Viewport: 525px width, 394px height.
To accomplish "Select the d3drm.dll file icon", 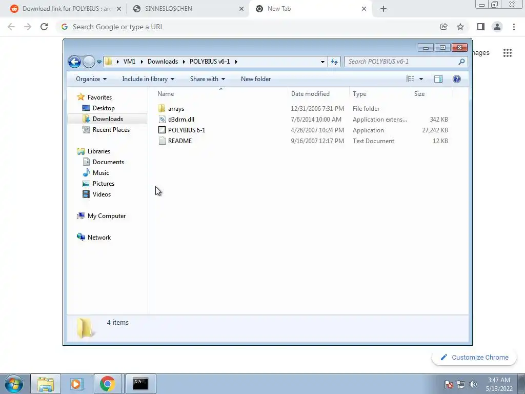I will coord(162,119).
